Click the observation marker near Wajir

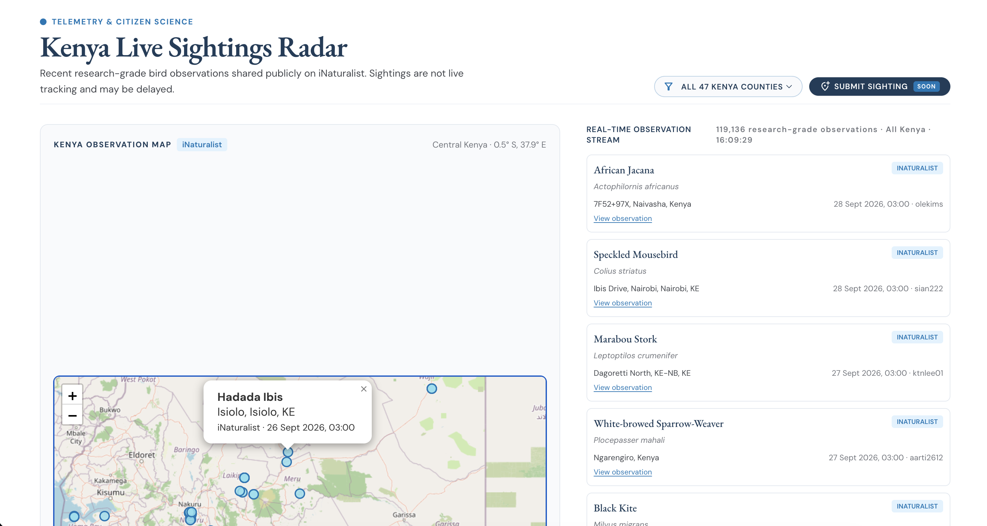point(431,389)
